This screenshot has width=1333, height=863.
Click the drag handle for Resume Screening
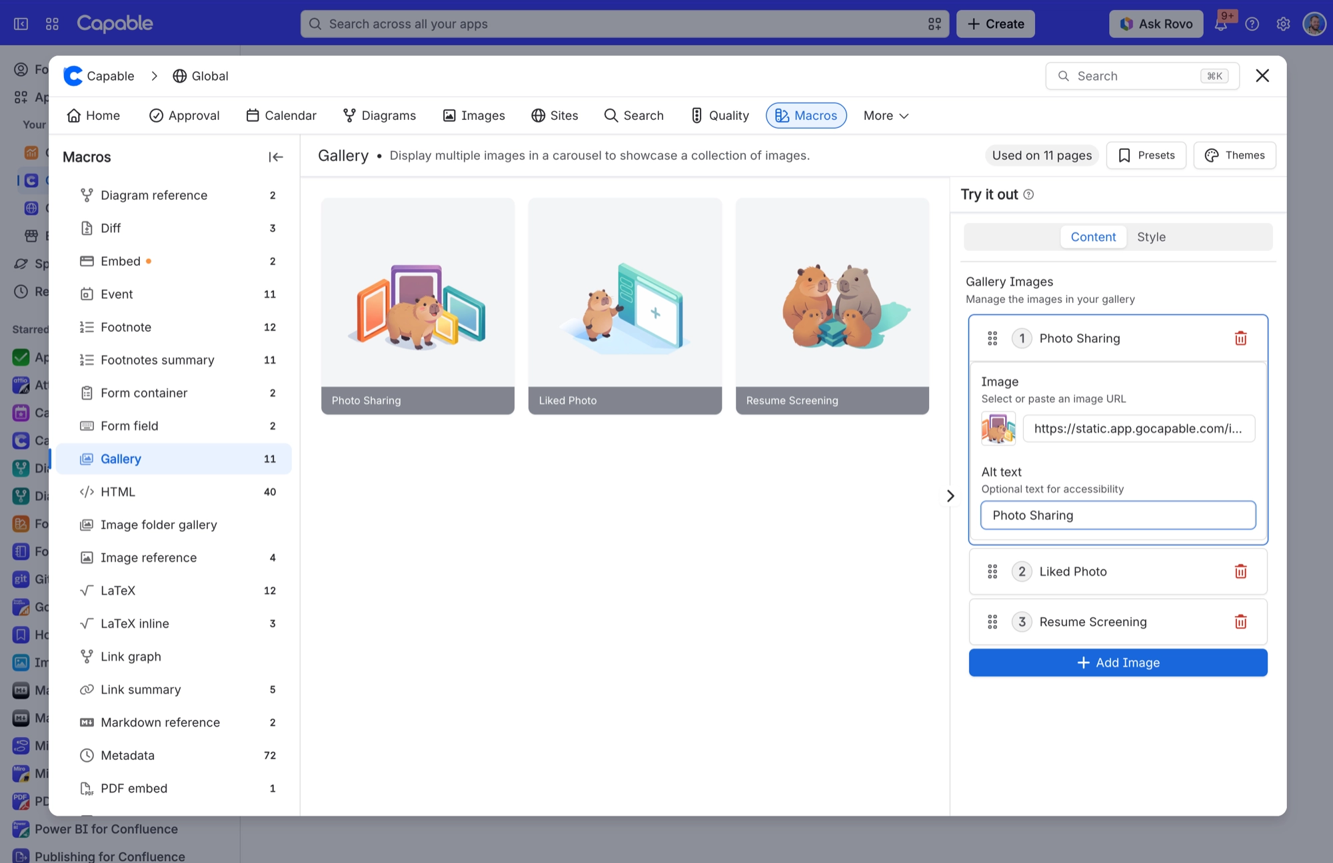[992, 622]
